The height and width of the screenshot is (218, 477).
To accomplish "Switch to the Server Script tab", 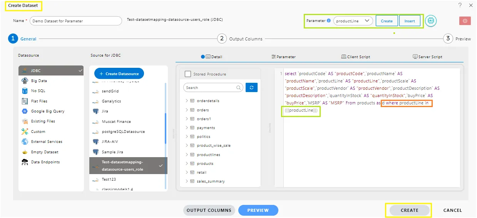I will (427, 57).
